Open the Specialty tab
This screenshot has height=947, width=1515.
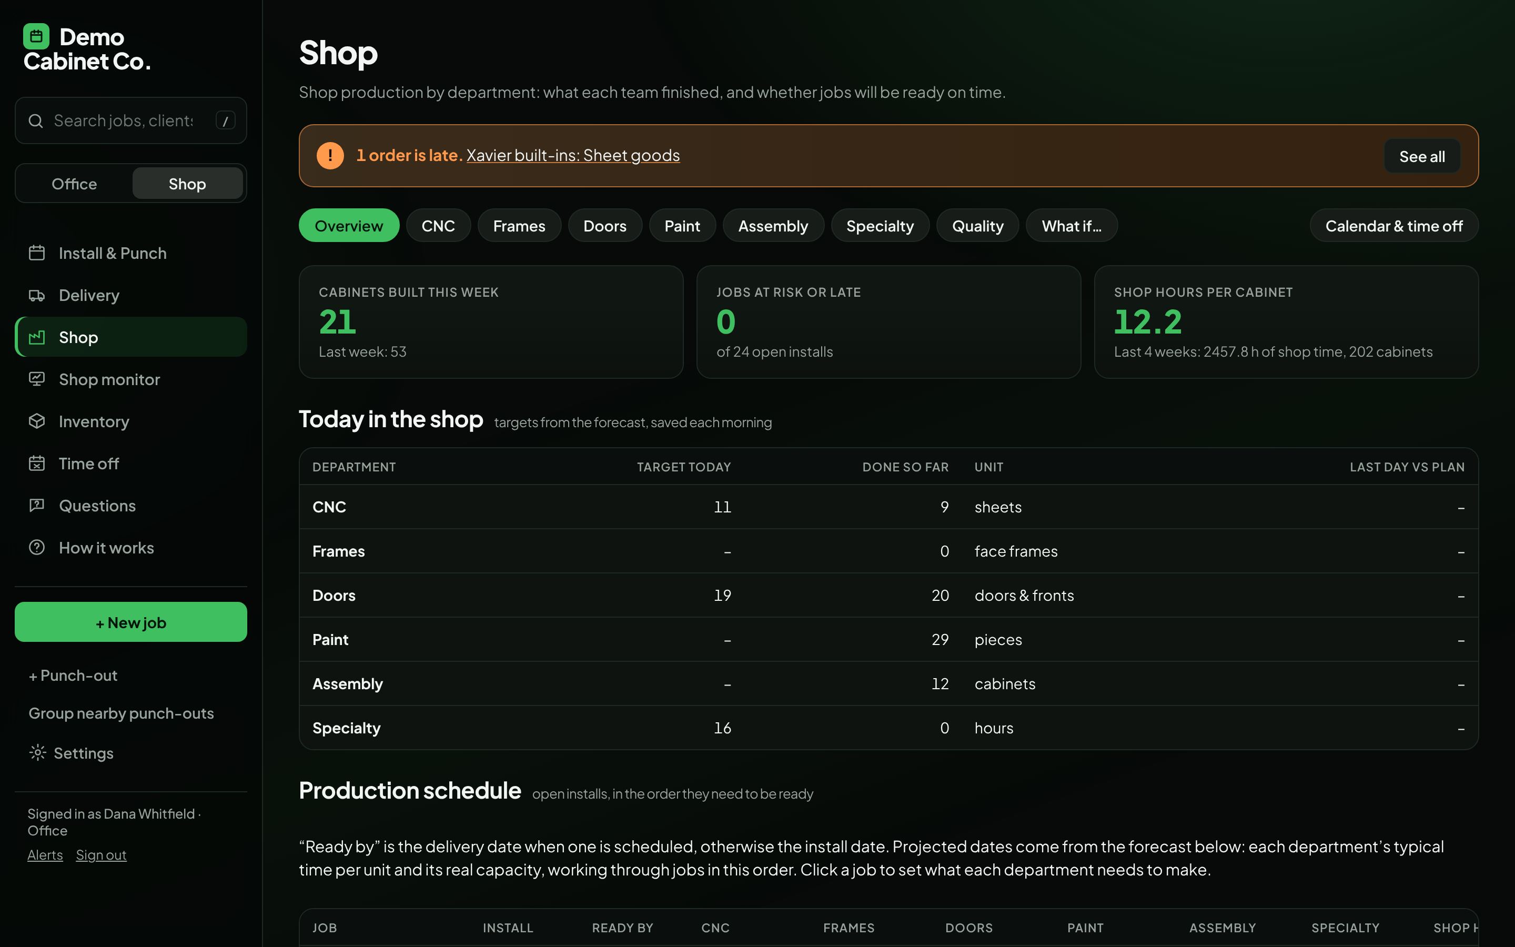pos(880,226)
